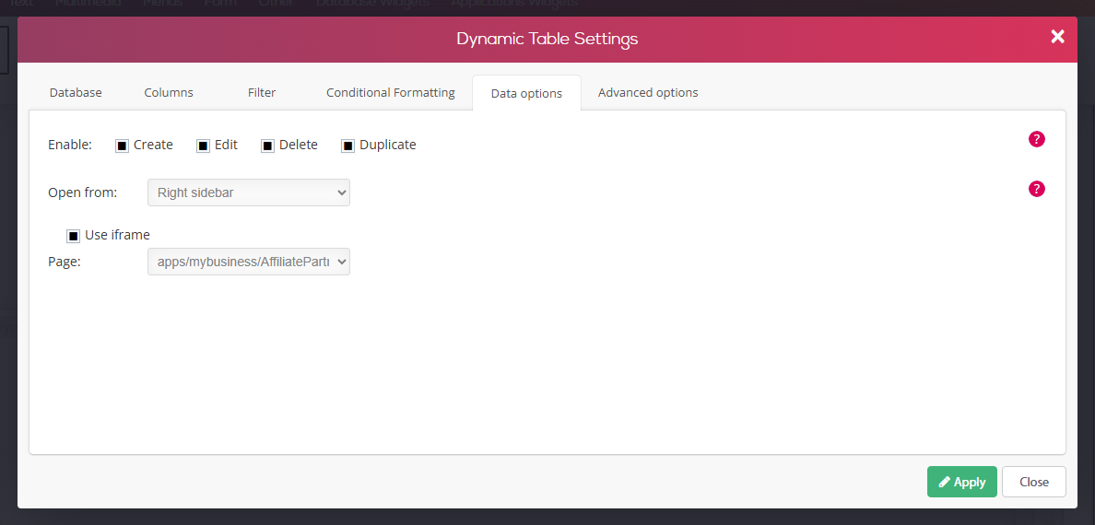Click the Dynamic Table Settings title
Screen dimensions: 1095x525
point(547,39)
